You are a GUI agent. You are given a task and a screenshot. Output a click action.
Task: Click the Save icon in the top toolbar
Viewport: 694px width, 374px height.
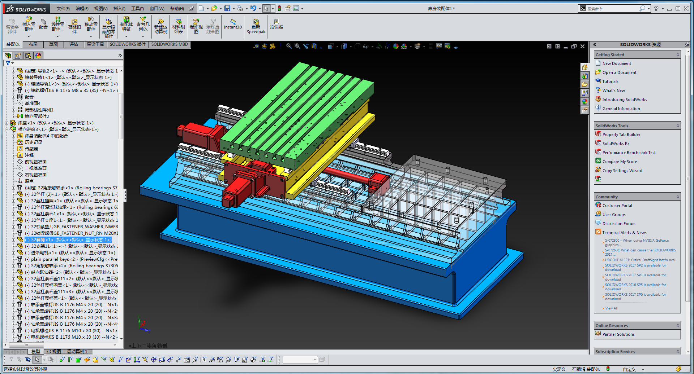[227, 8]
